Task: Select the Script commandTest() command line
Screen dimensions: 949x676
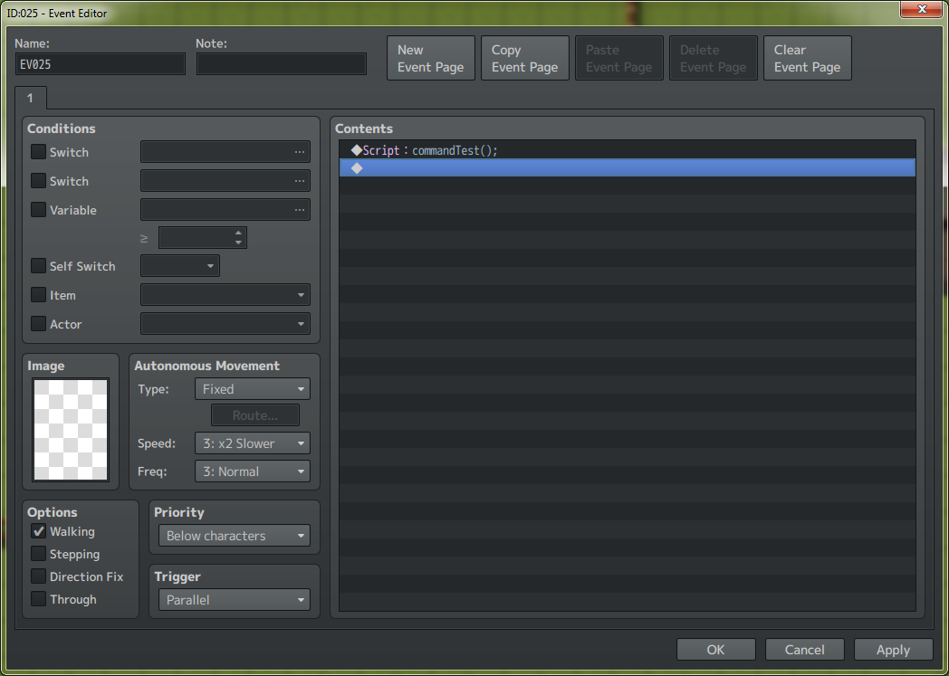Action: tap(453, 150)
